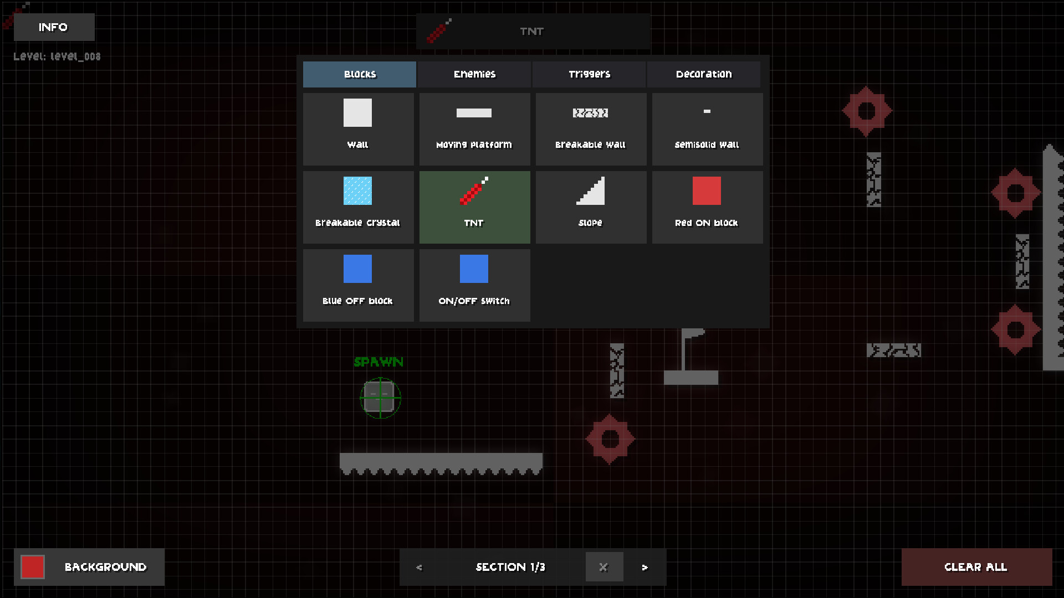Click the horizontal breakable wall in level

pyautogui.click(x=894, y=350)
